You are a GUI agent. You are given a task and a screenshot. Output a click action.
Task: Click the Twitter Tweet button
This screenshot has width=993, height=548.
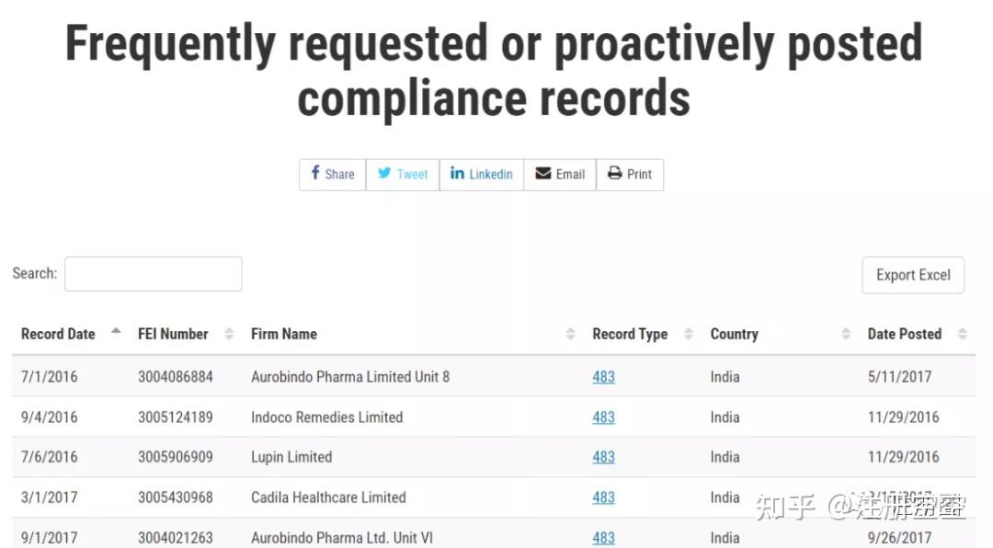(403, 174)
